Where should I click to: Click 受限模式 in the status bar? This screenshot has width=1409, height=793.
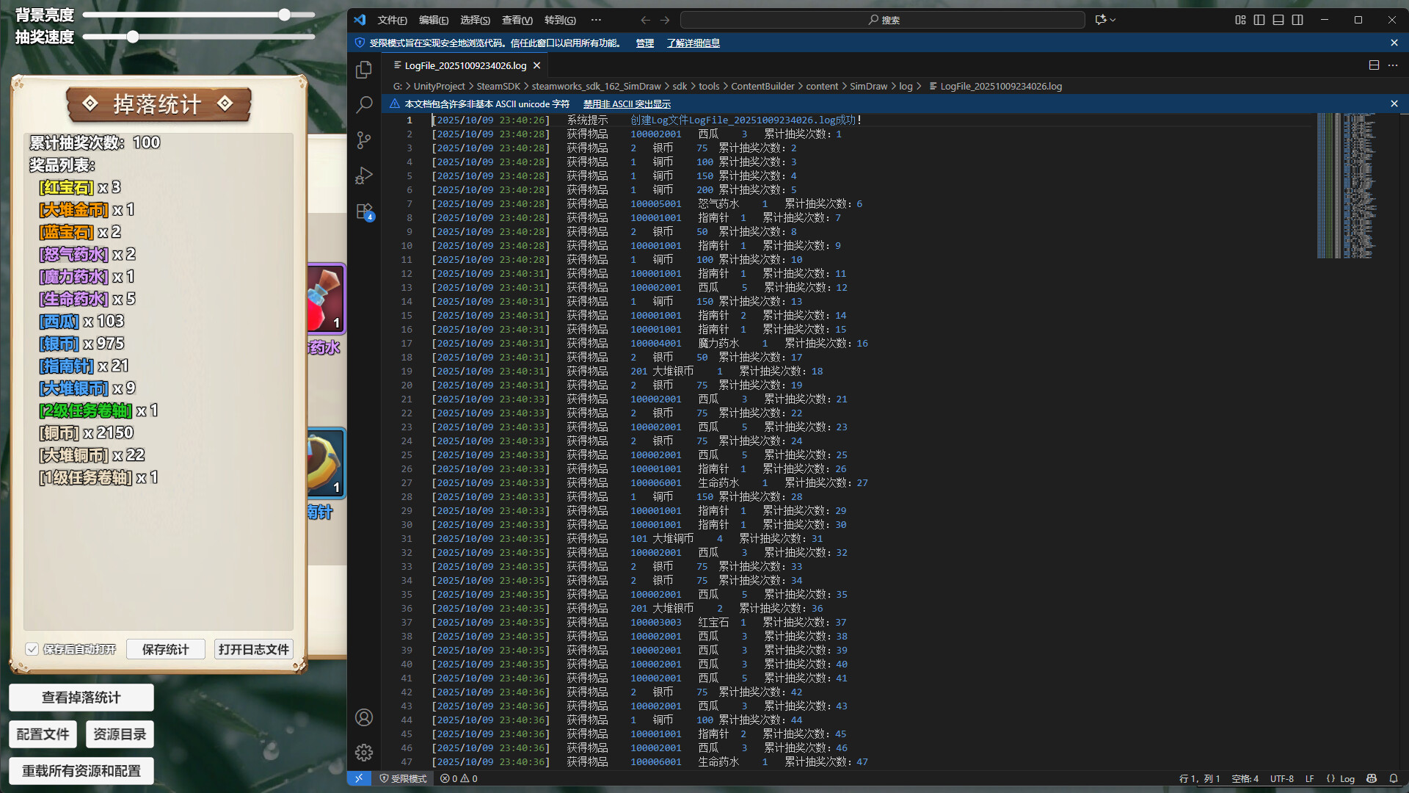pyautogui.click(x=402, y=778)
